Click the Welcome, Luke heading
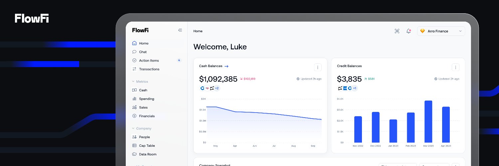Screen dimensions: 499x166 [x=220, y=47]
